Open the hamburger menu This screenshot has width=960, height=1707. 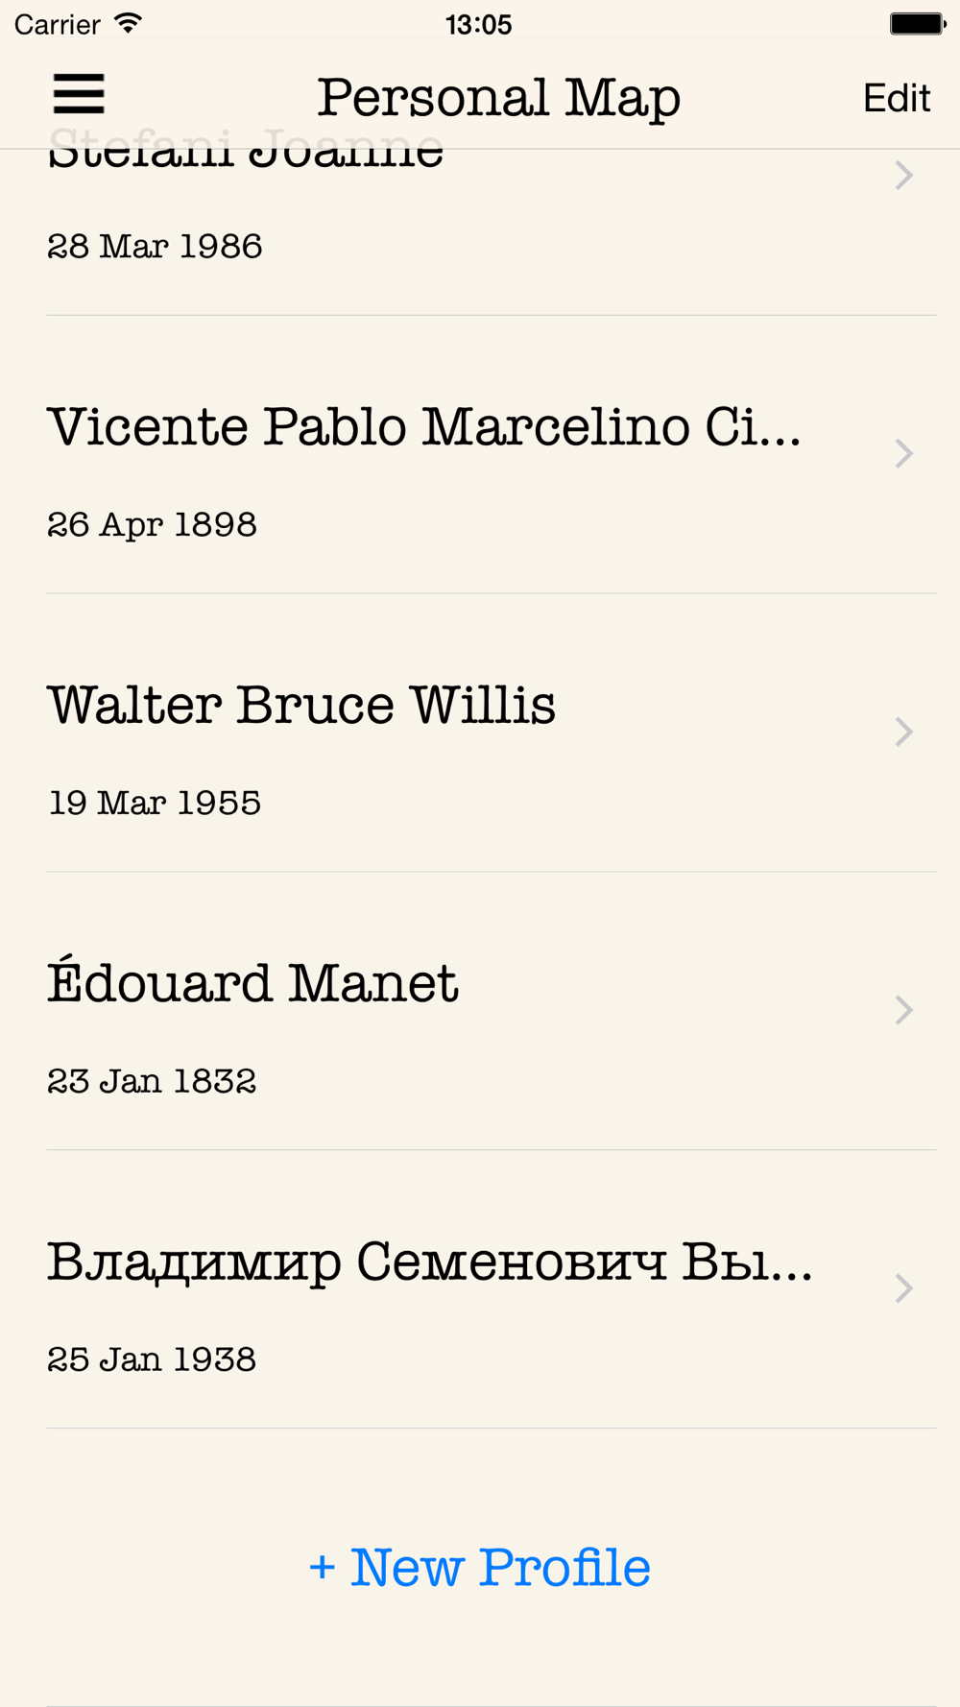tap(79, 95)
